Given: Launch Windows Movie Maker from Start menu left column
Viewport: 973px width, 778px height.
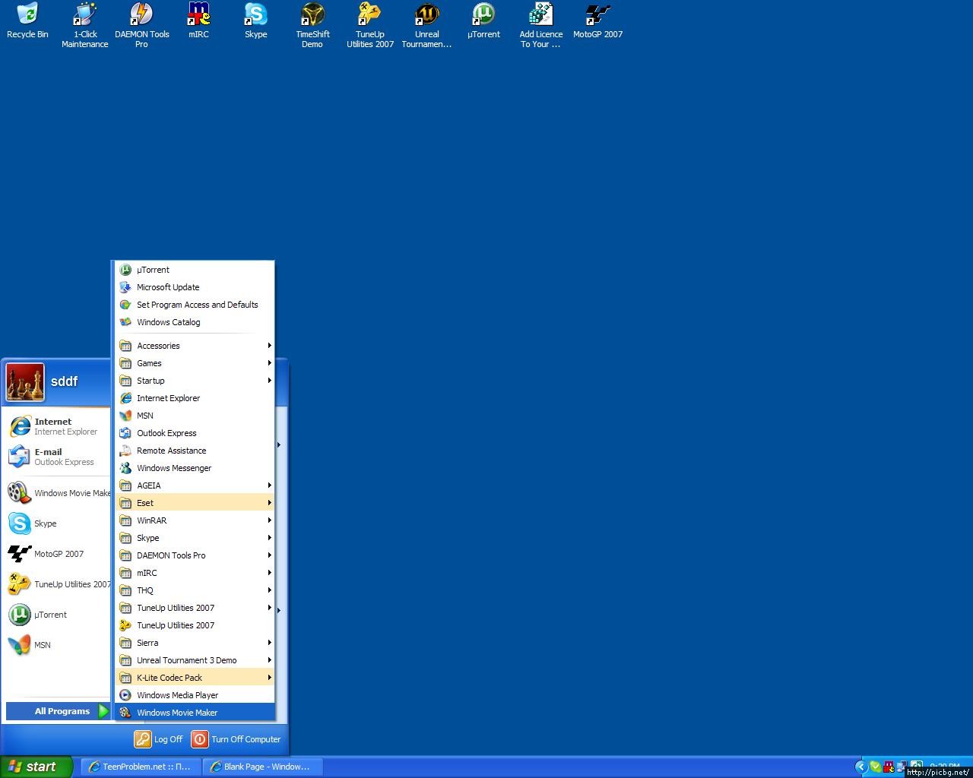Looking at the screenshot, I should 59,493.
